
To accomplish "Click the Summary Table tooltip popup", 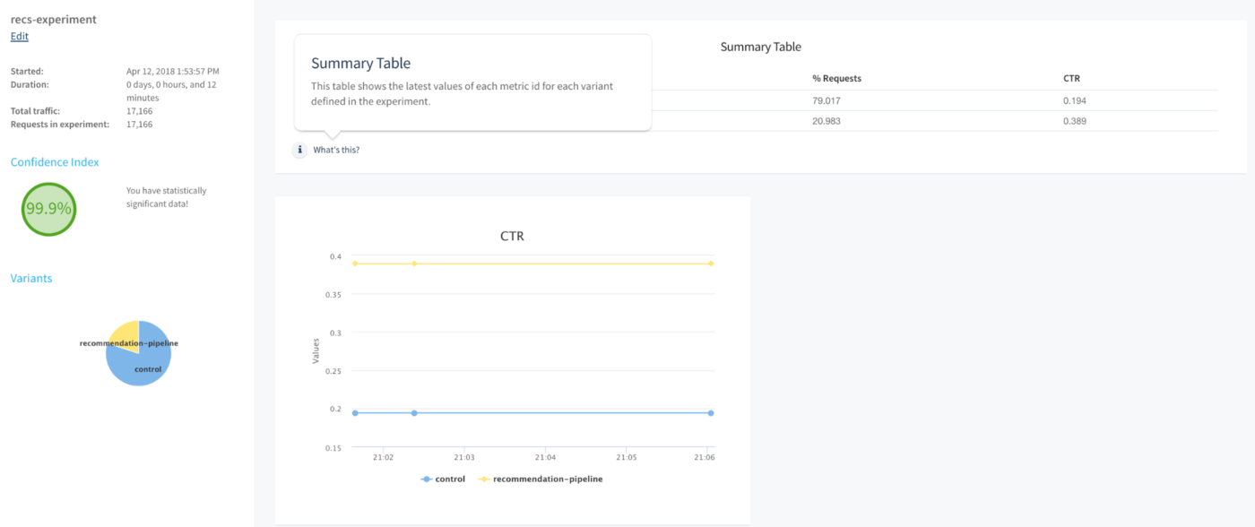I will (x=472, y=82).
